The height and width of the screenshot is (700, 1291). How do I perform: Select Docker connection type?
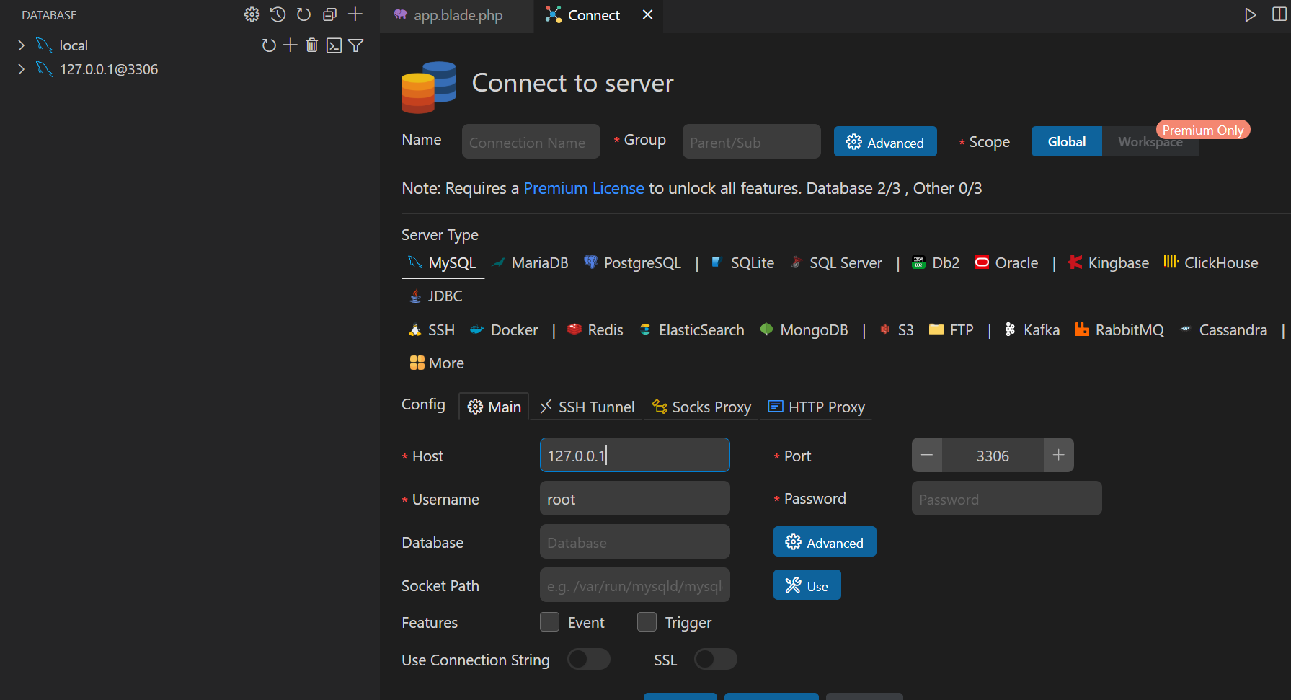coord(504,330)
